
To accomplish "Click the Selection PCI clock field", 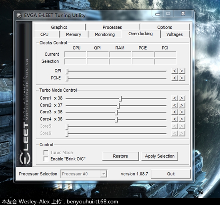I will pyautogui.click(x=166, y=62).
